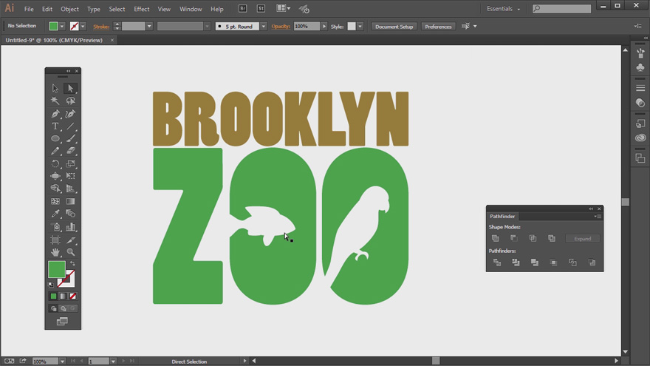Click Intersect shape mode in Pathfinder
650x366 pixels.
click(533, 238)
